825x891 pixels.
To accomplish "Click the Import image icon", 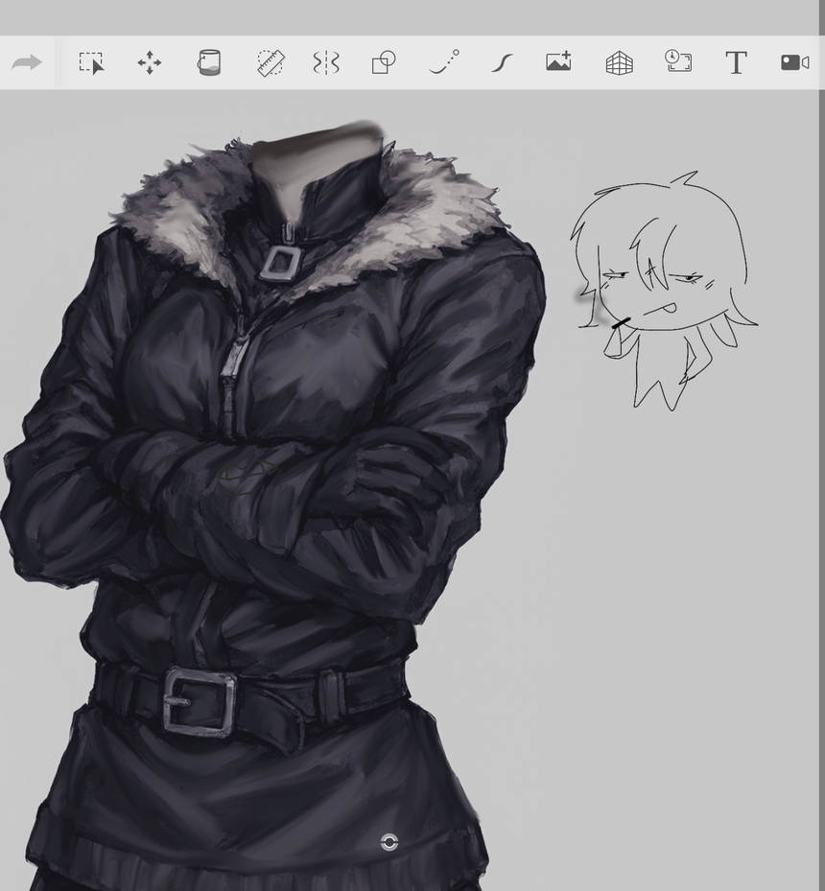I will (x=558, y=61).
